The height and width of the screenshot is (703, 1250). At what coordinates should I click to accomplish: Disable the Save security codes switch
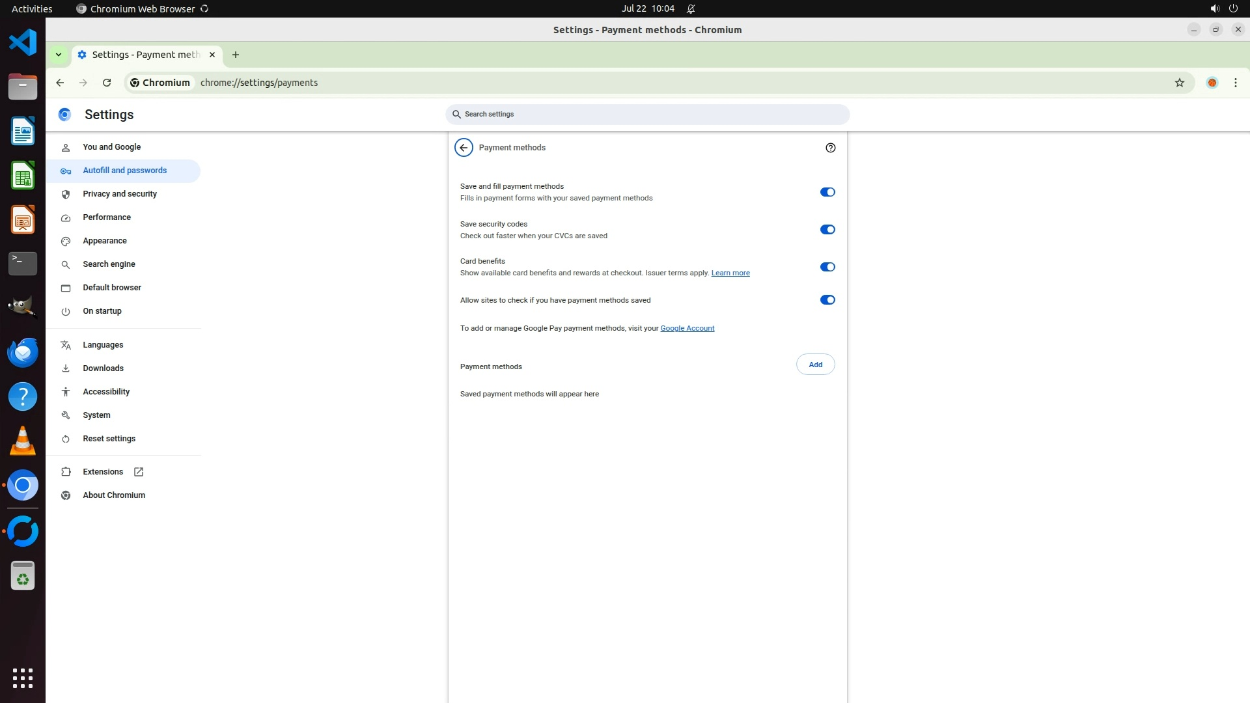pos(827,230)
